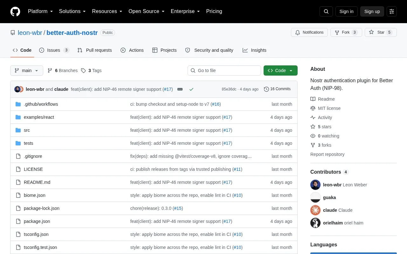Viewport: 407px width, 254px height.
Task: Click the Notifications bell button
Action: 309,32
